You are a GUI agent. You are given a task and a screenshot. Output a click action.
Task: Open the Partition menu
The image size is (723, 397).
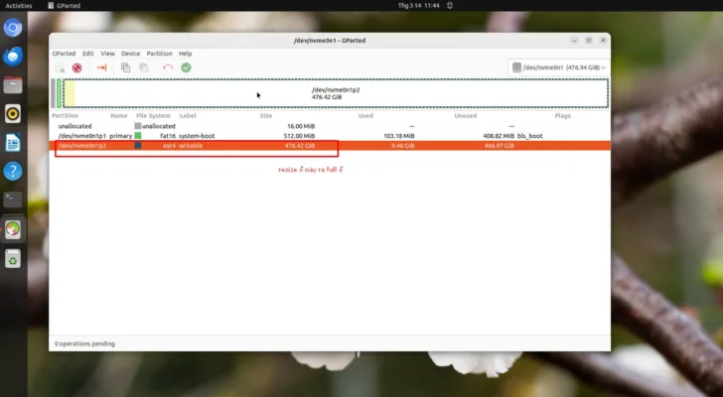point(159,54)
